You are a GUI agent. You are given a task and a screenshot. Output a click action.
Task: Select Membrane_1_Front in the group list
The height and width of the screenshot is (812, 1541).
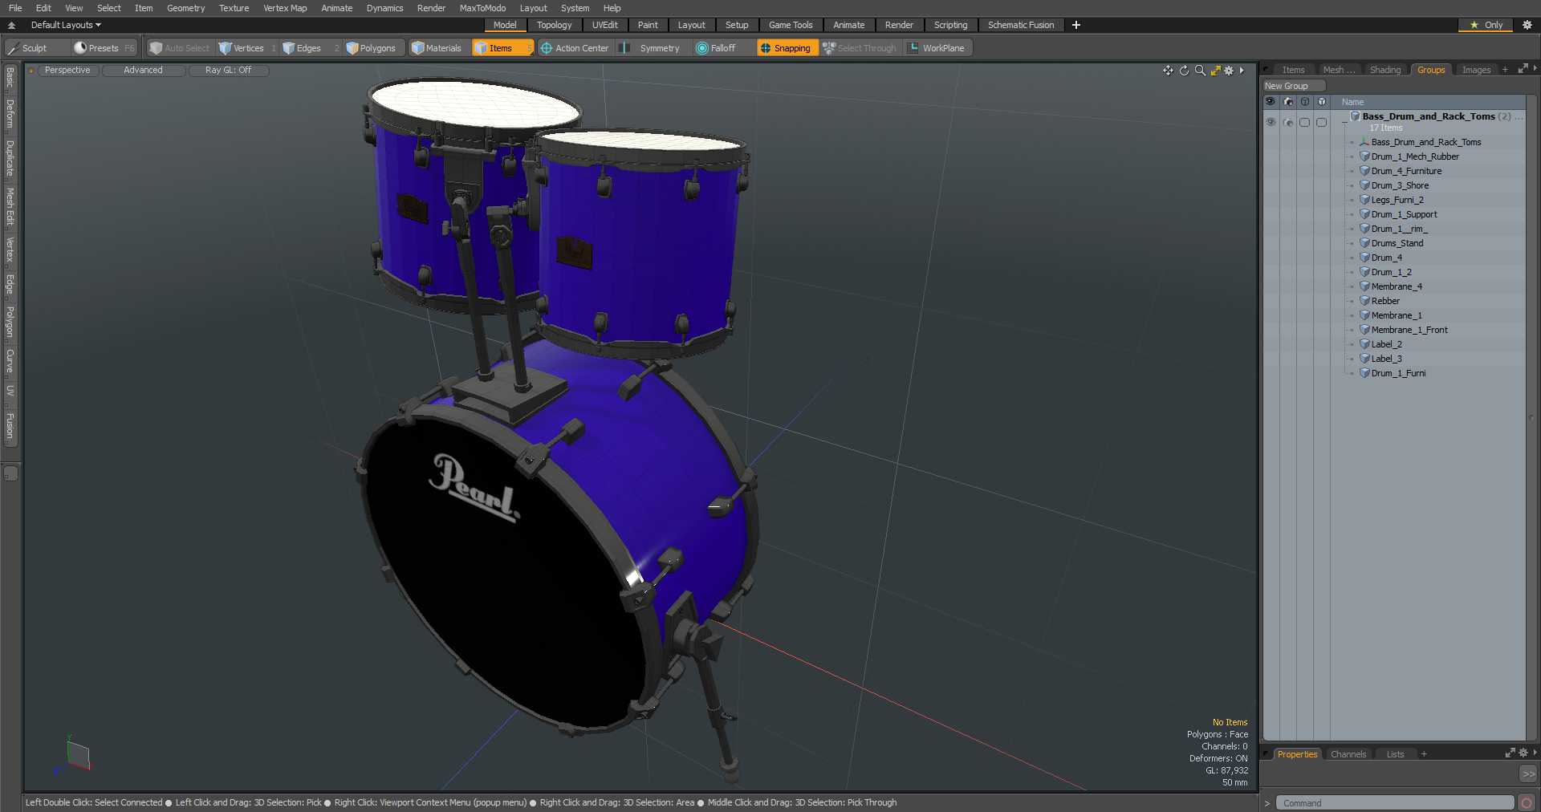[1409, 330]
